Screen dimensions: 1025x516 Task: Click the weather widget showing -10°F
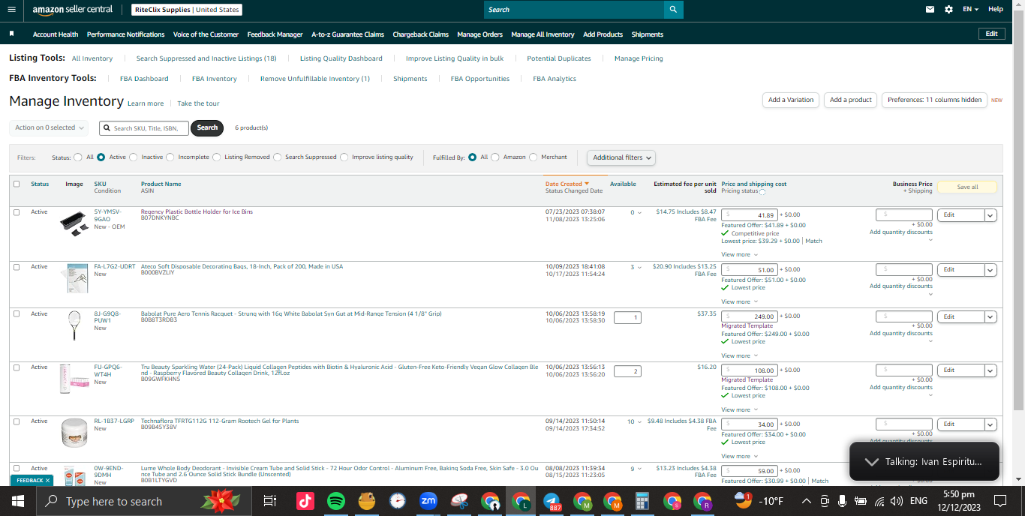pyautogui.click(x=758, y=501)
